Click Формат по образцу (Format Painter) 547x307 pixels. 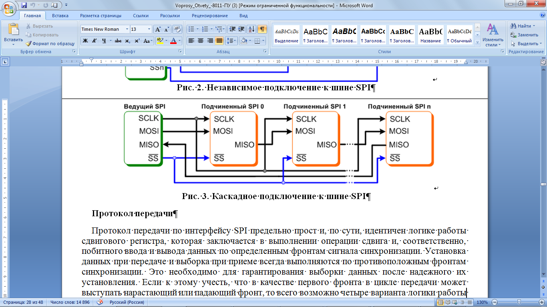coord(50,44)
